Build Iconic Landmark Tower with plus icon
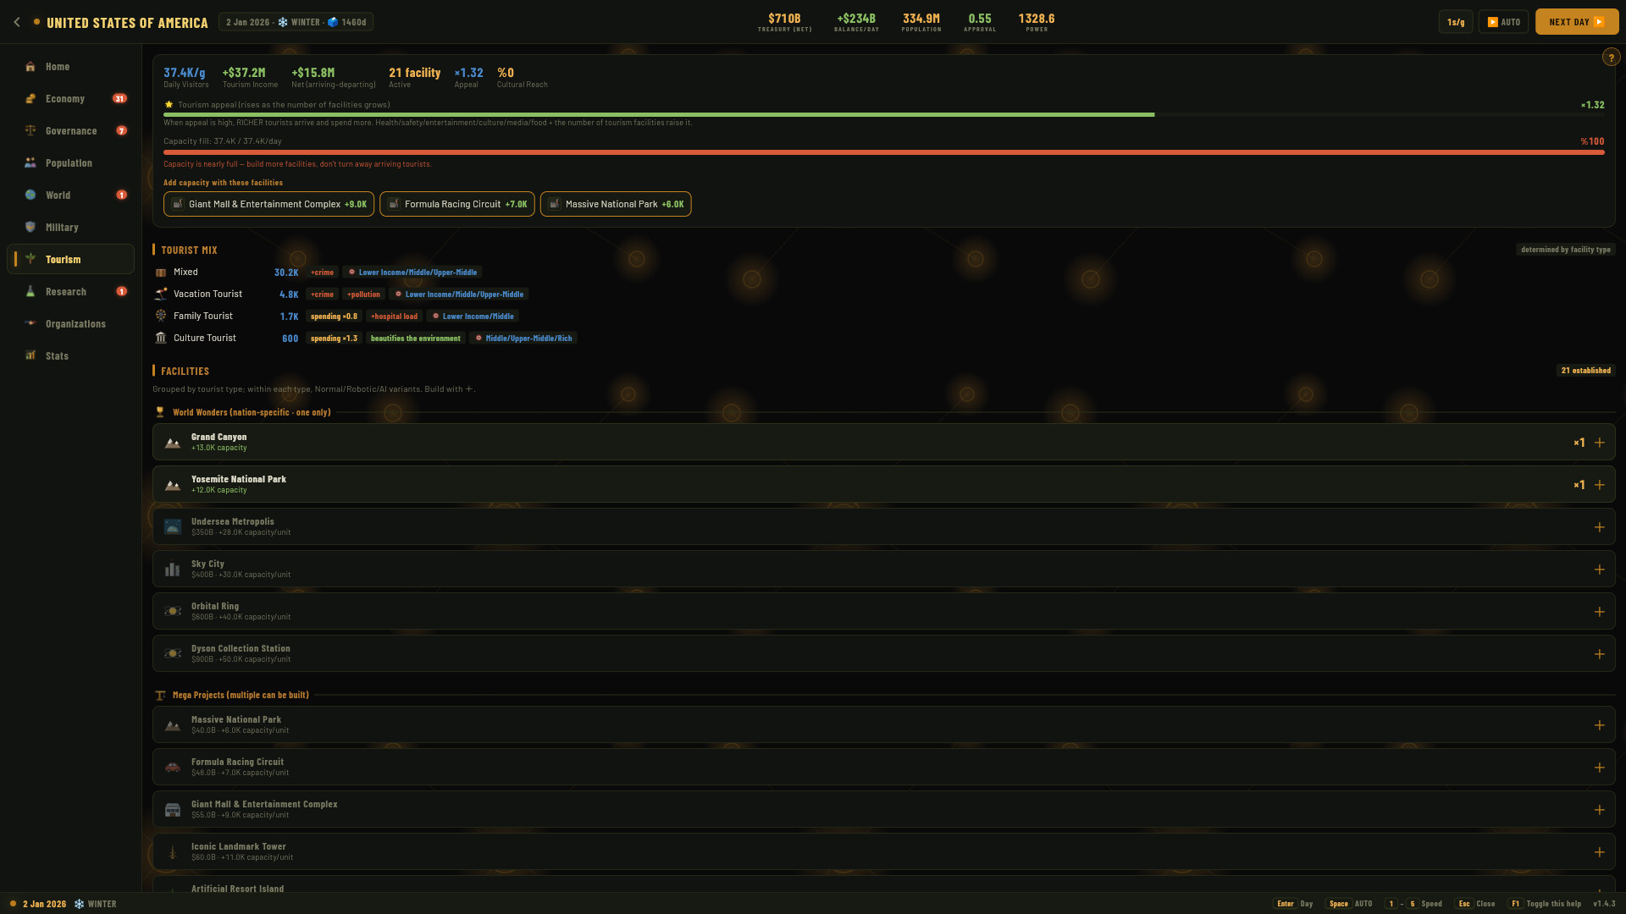The width and height of the screenshot is (1626, 914). point(1600,852)
